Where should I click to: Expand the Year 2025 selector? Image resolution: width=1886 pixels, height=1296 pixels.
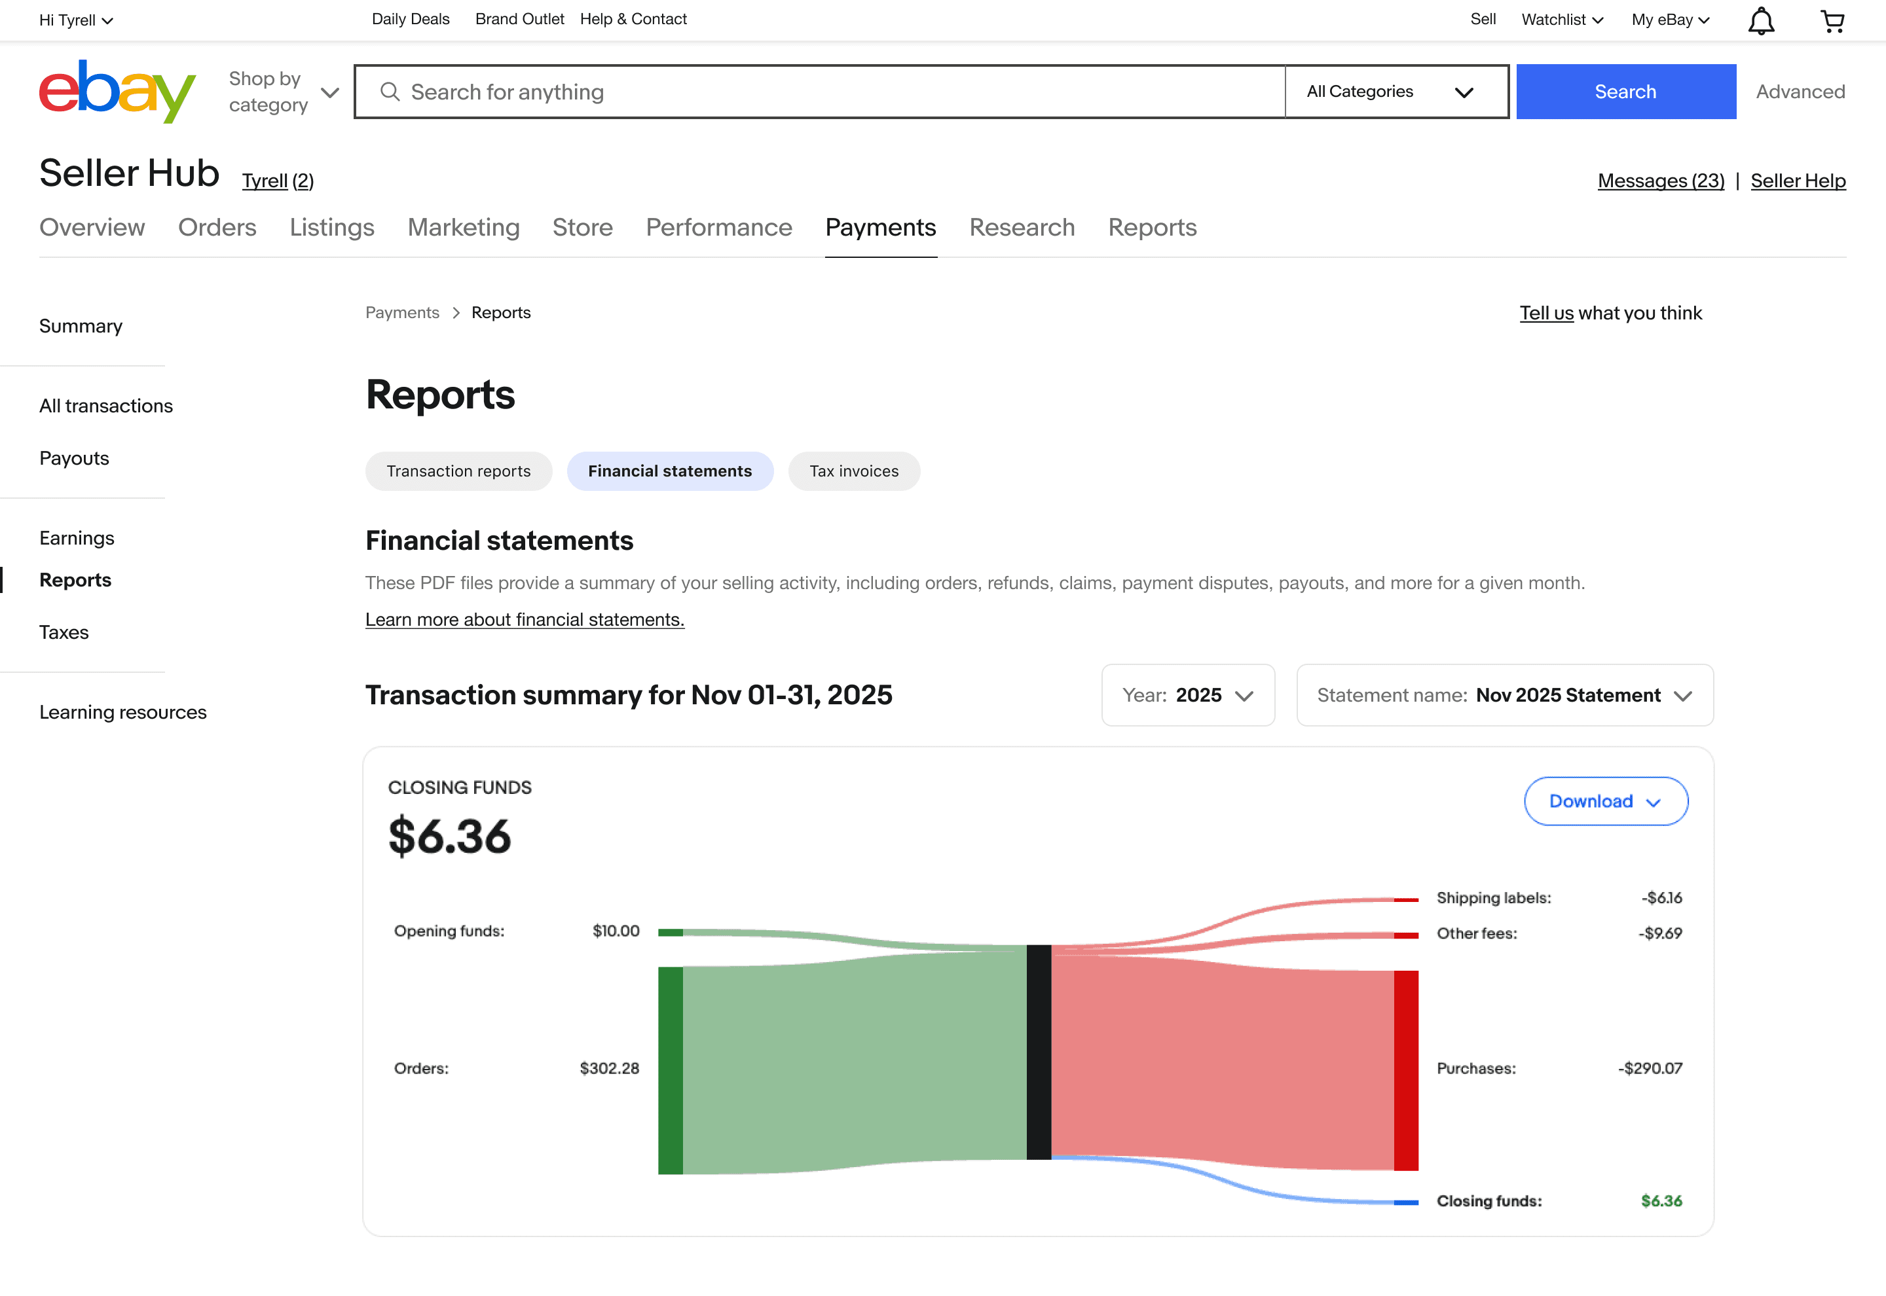1187,695
